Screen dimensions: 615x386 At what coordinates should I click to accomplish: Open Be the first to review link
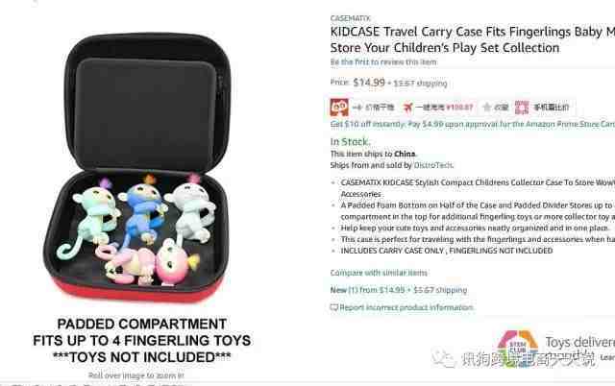pyautogui.click(x=383, y=61)
